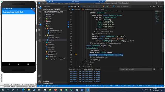Screen dimensions: 165x92
Task: Open pubspec.yaml in Explorer tree
Action: [52, 54]
